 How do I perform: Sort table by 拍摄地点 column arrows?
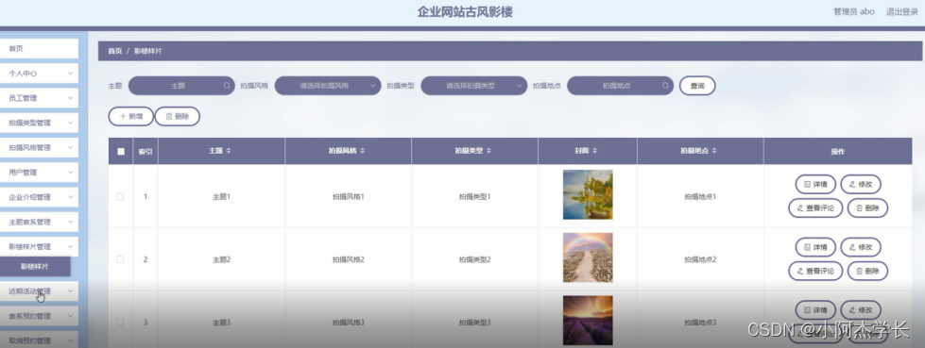pos(714,151)
